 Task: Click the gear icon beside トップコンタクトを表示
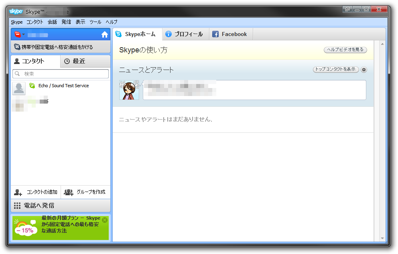point(364,70)
